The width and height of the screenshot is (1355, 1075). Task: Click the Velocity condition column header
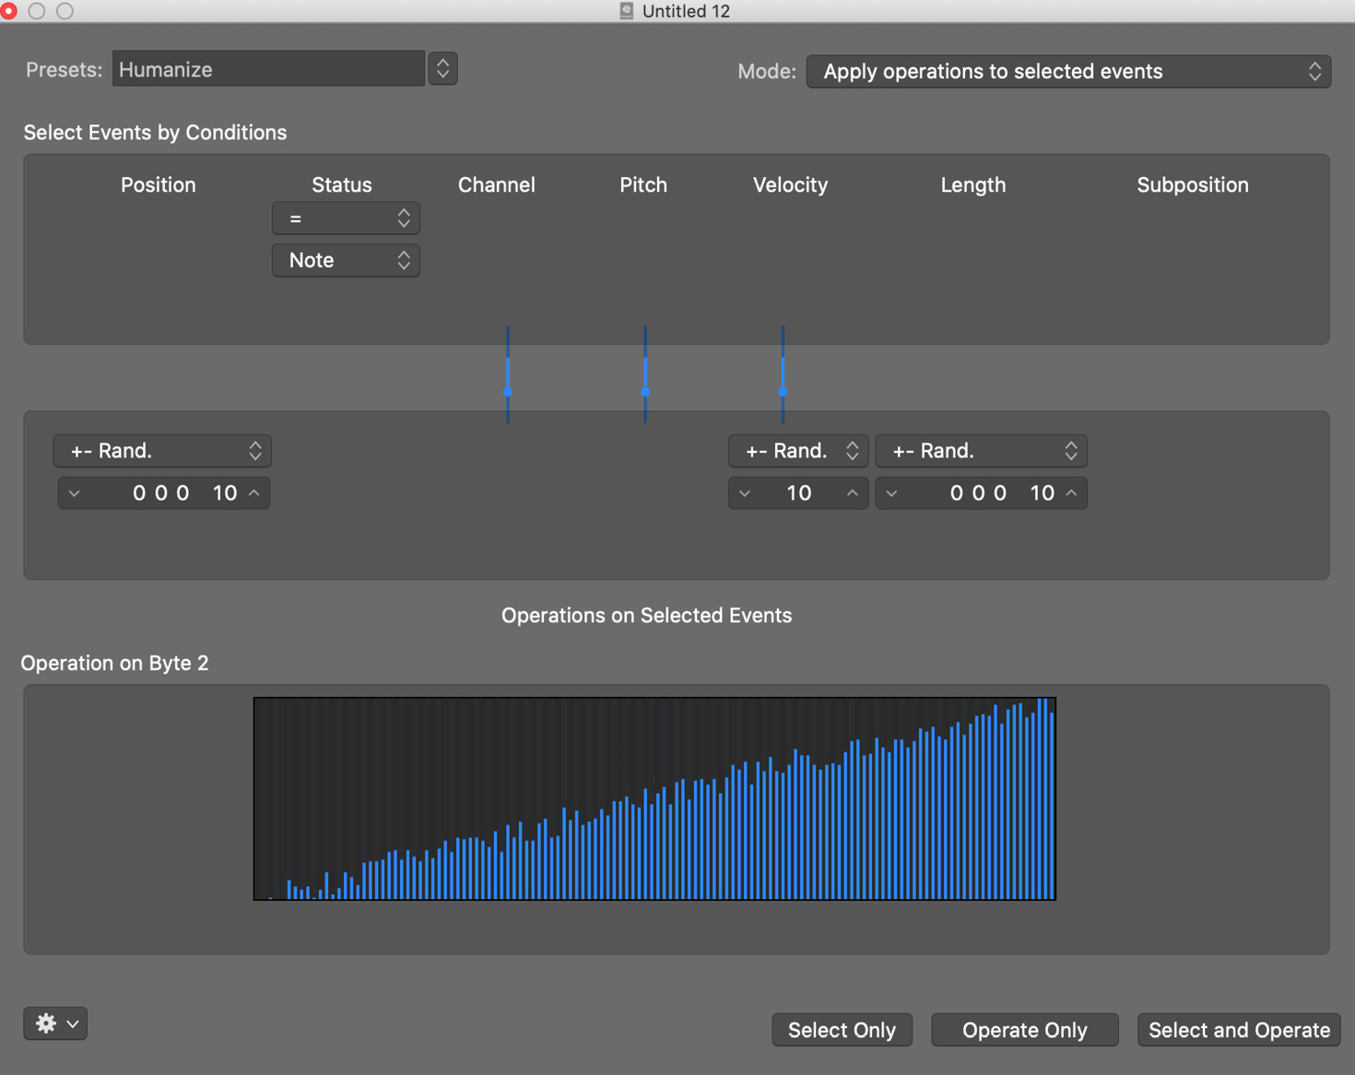pos(790,185)
